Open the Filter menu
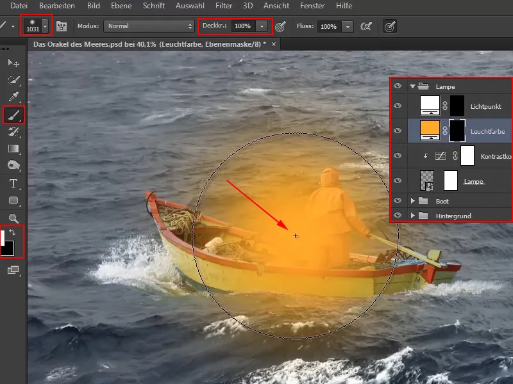 click(x=224, y=6)
